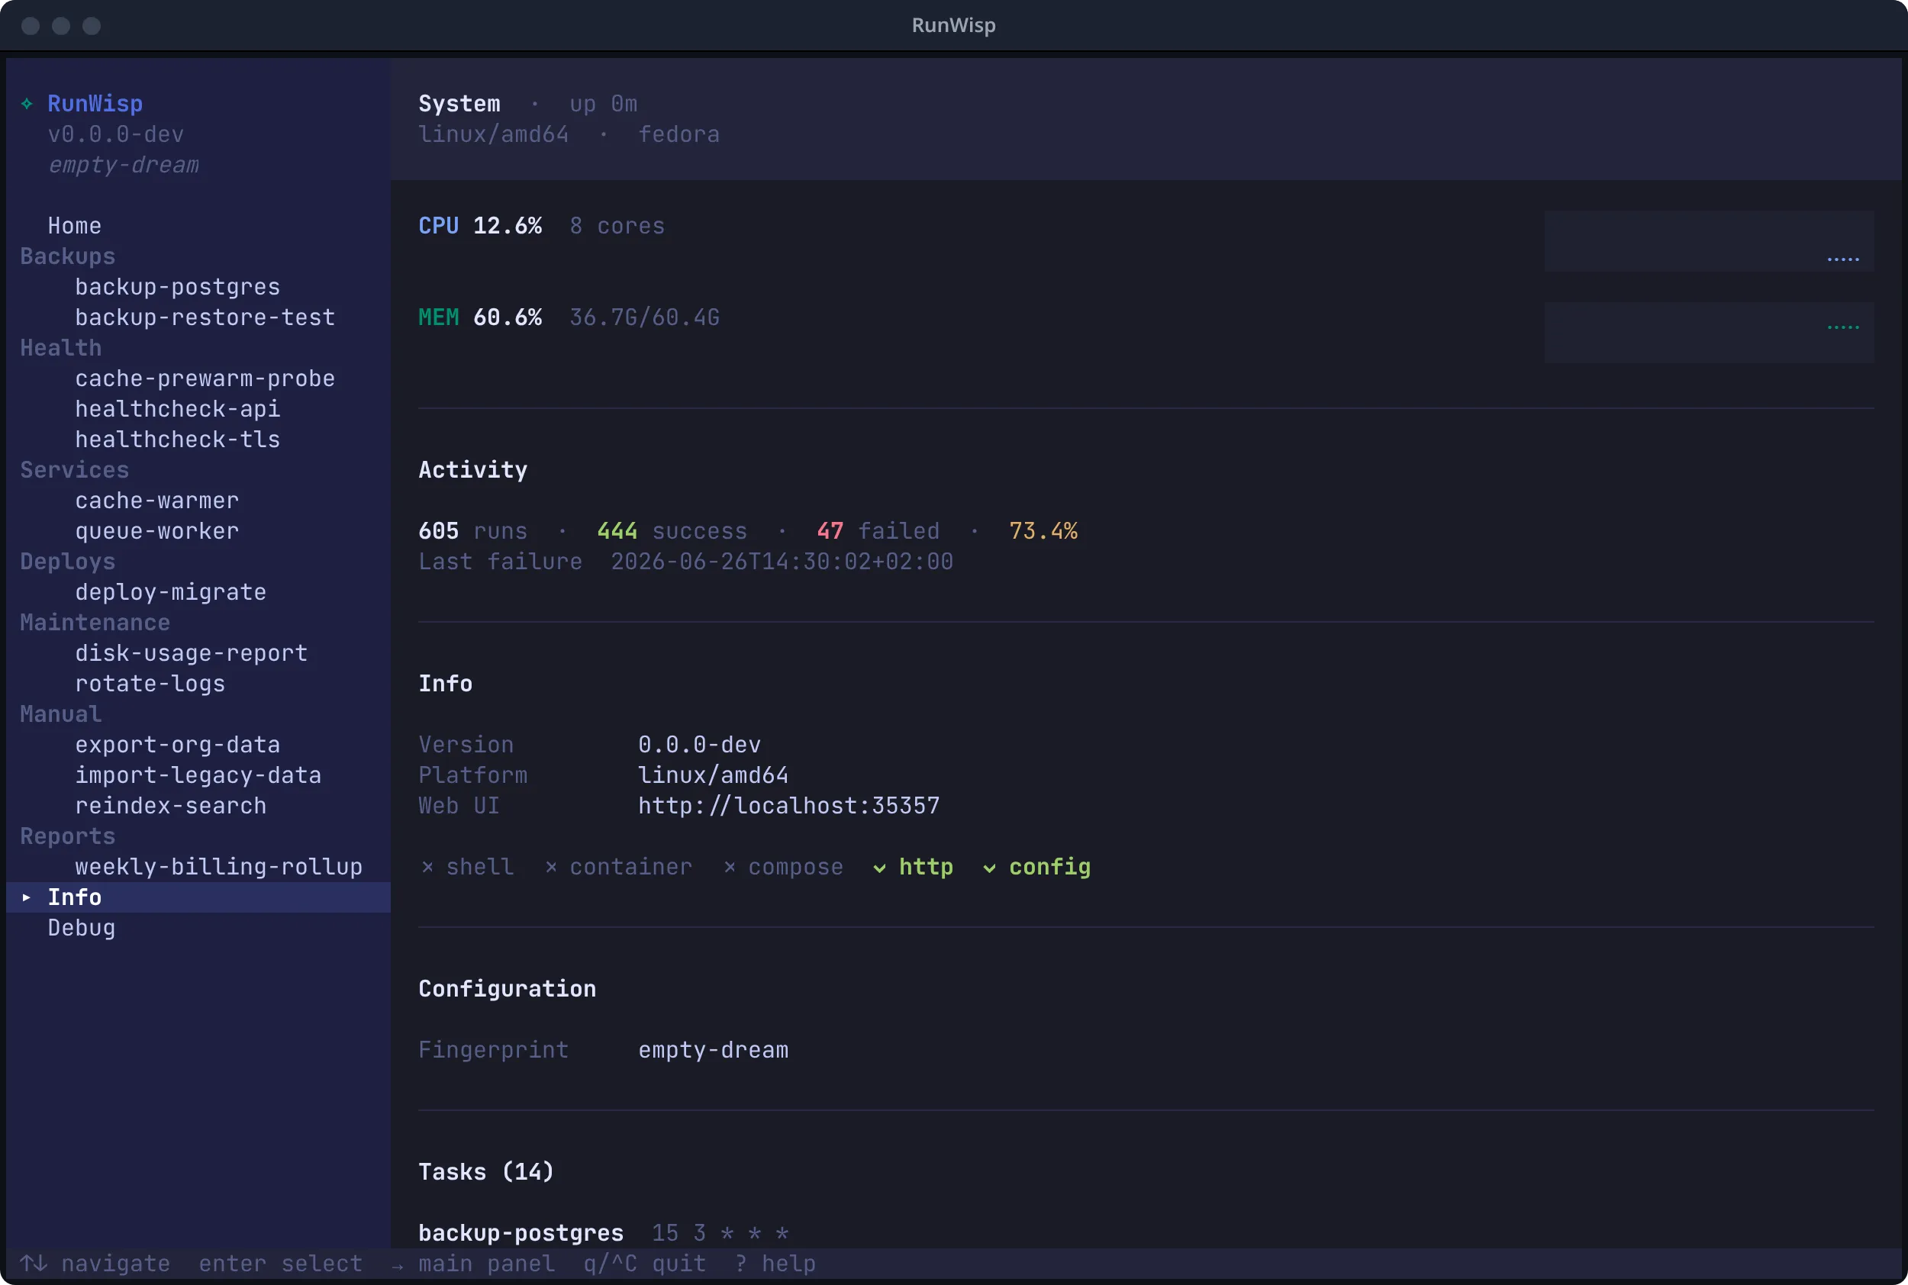Open cache-prewarm-probe task
The image size is (1908, 1285).
pos(205,378)
